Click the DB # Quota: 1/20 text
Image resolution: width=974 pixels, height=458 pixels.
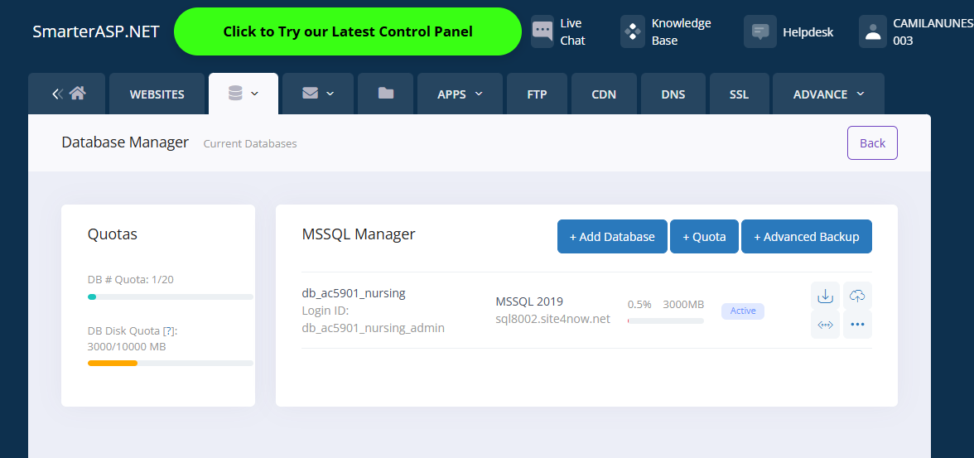[x=131, y=280]
